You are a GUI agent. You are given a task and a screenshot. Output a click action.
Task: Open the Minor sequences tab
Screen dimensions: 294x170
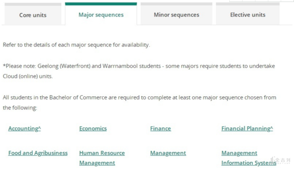[176, 15]
